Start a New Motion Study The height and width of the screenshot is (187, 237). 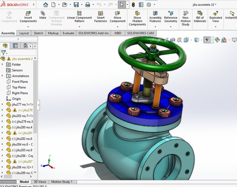(186, 19)
